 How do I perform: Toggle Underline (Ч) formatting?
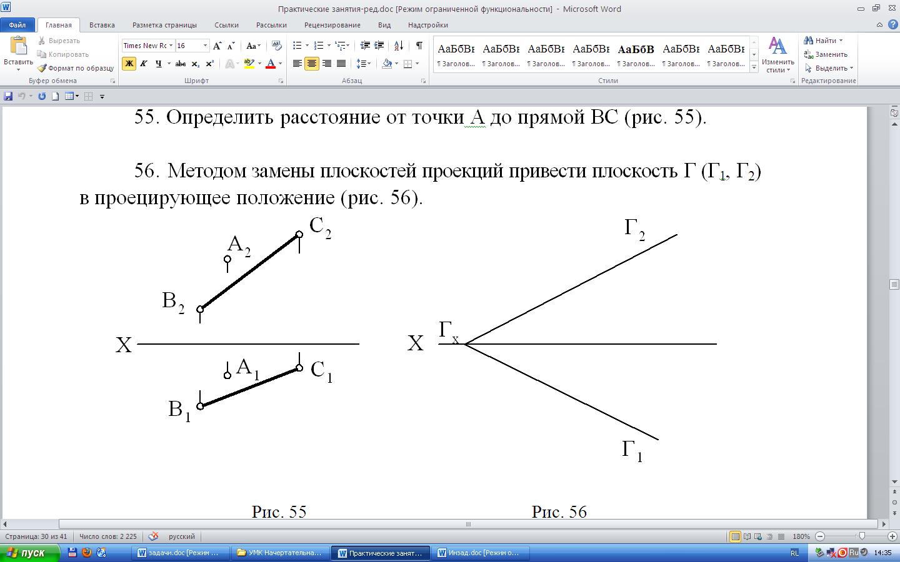point(159,64)
